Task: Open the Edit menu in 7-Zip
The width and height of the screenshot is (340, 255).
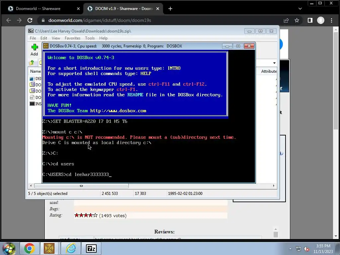Action: point(44,38)
